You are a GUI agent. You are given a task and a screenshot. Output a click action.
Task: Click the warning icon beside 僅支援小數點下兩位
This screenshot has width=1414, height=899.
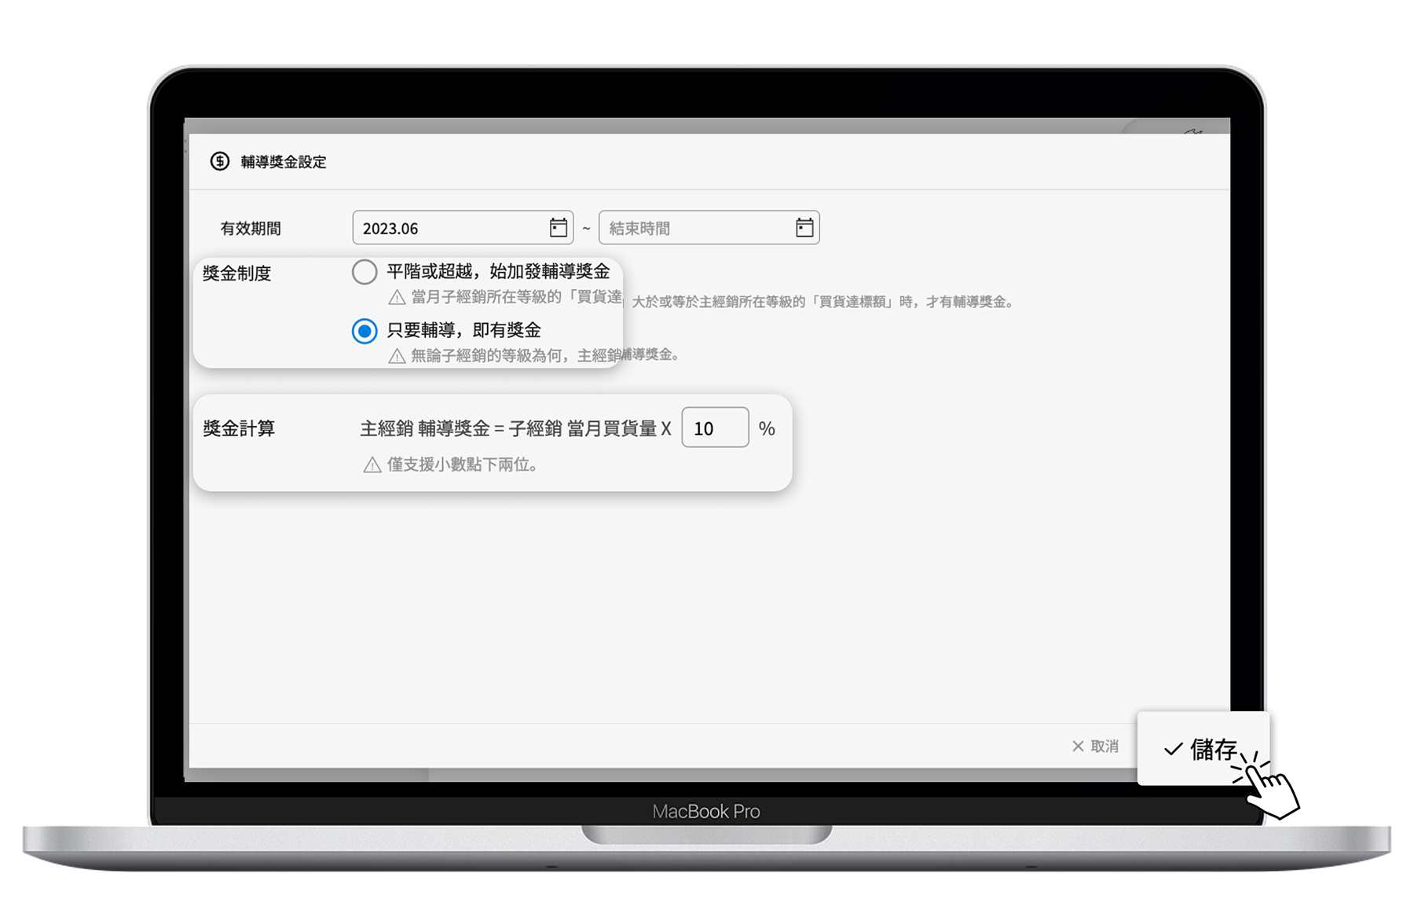[372, 465]
